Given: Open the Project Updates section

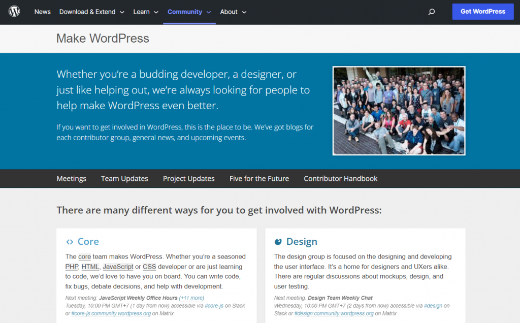Looking at the screenshot, I should (x=188, y=178).
